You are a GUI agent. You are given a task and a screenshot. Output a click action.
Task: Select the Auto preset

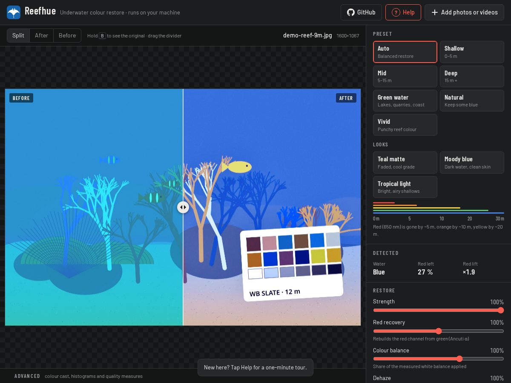(x=405, y=52)
